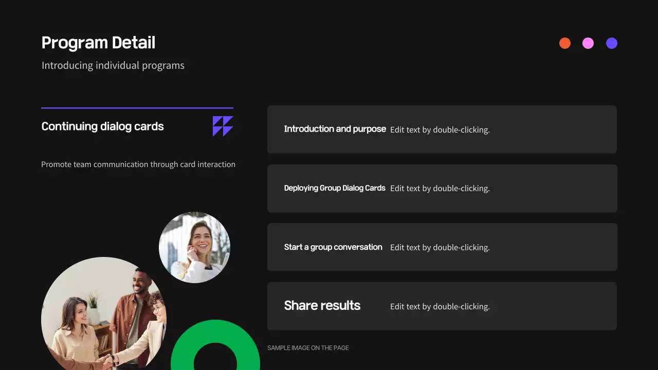Click the Program Detail title
Image resolution: width=658 pixels, height=370 pixels.
[98, 43]
